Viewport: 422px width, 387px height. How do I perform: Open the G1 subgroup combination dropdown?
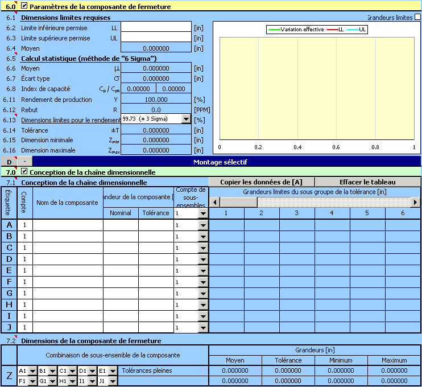pyautogui.click(x=52, y=381)
